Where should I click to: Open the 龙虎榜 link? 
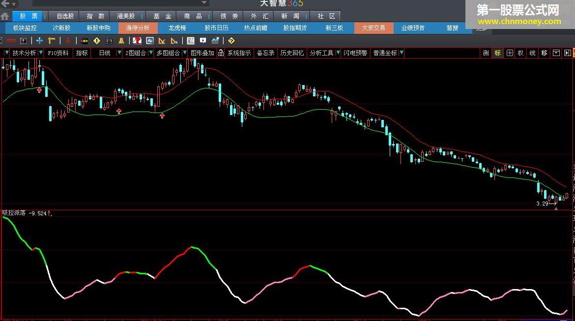tap(177, 28)
